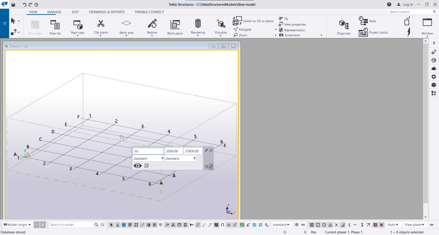
Task: Click the Clip plane scissors icon
Action: pyautogui.click(x=101, y=24)
